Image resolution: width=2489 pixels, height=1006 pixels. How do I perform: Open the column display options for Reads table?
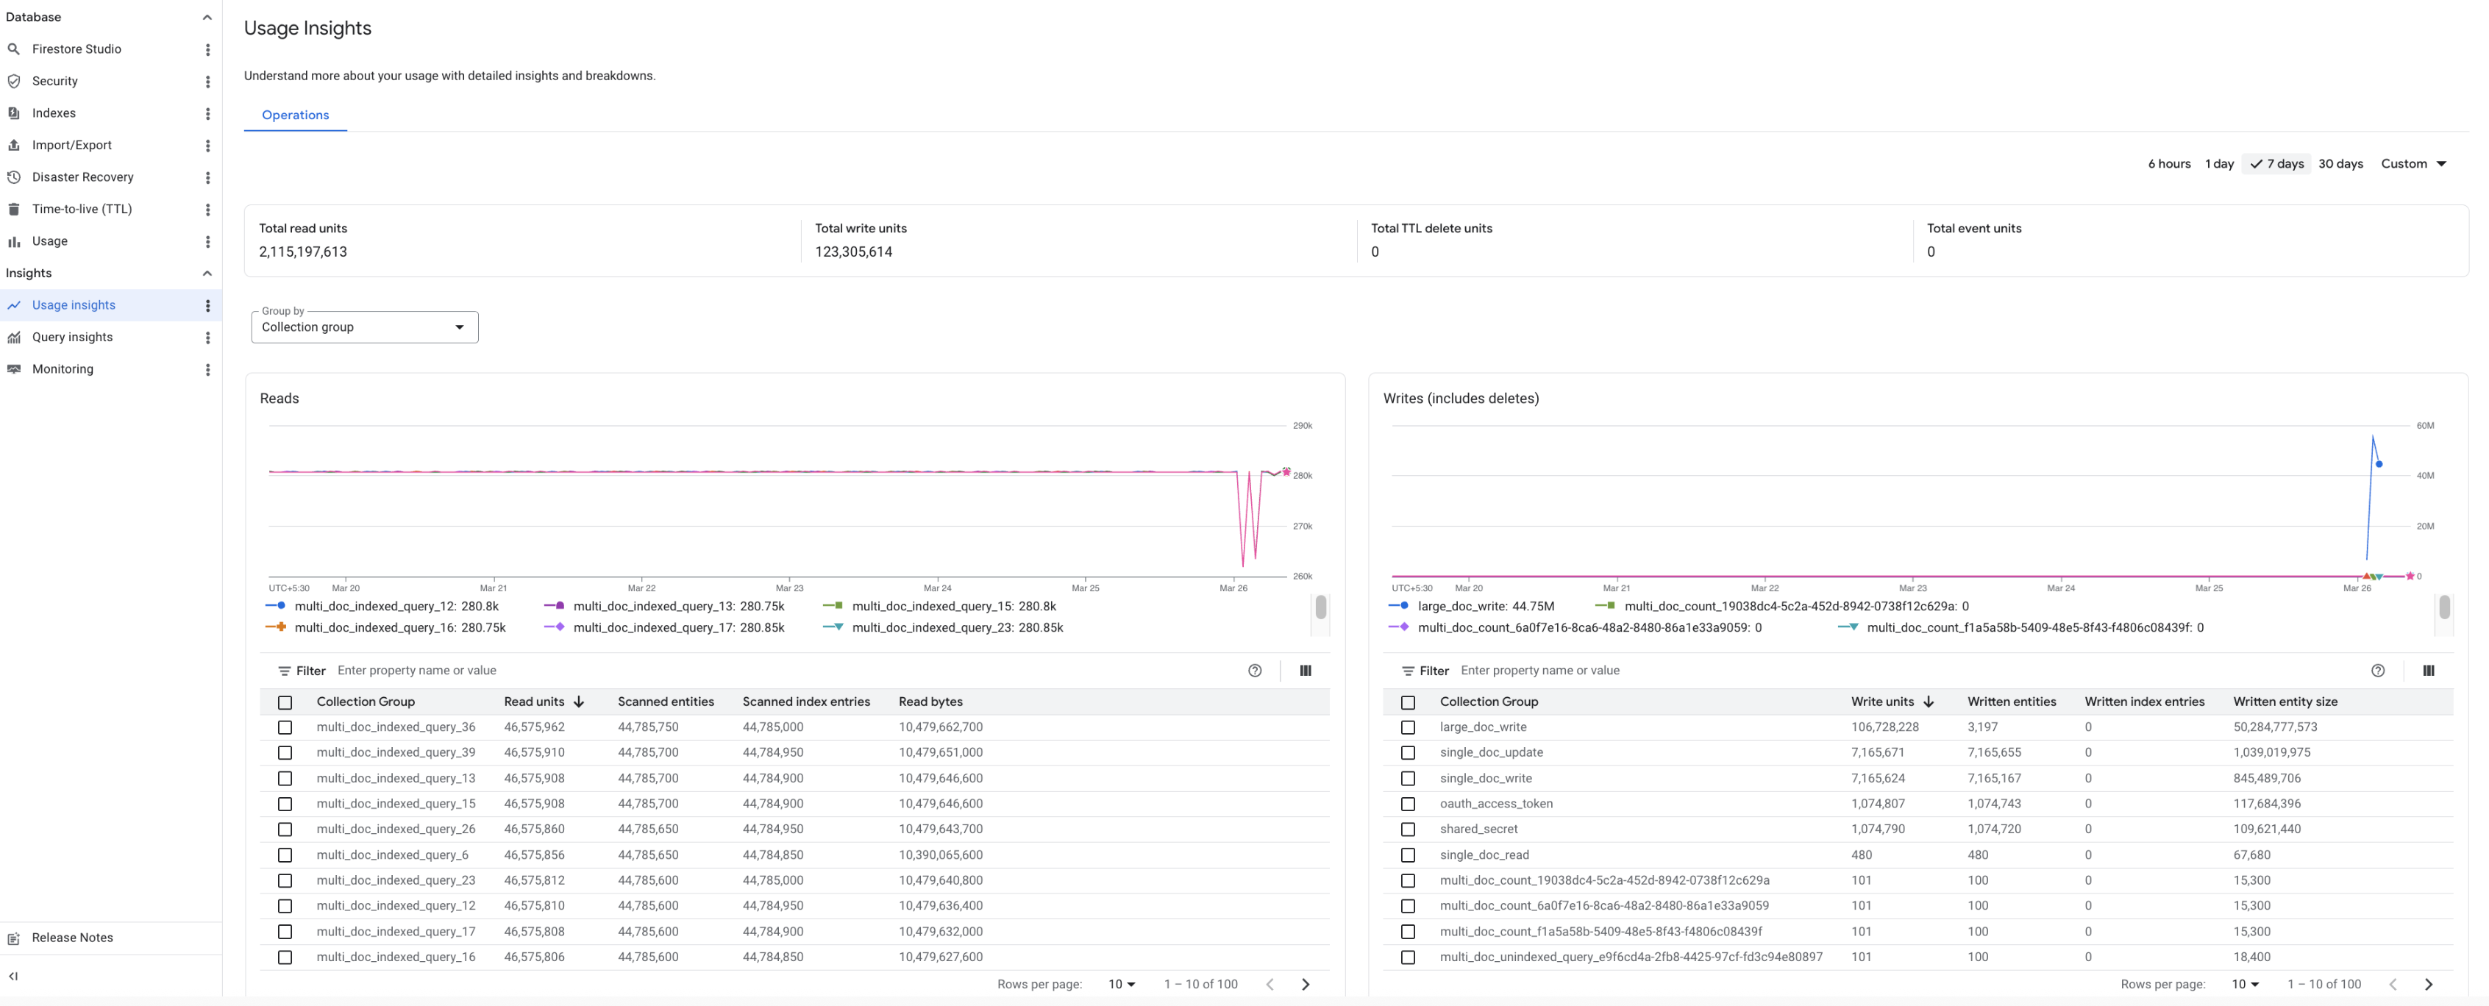[1306, 670]
